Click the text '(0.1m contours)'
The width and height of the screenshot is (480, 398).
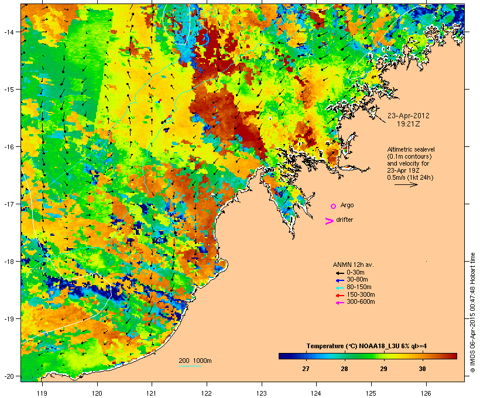(x=409, y=156)
